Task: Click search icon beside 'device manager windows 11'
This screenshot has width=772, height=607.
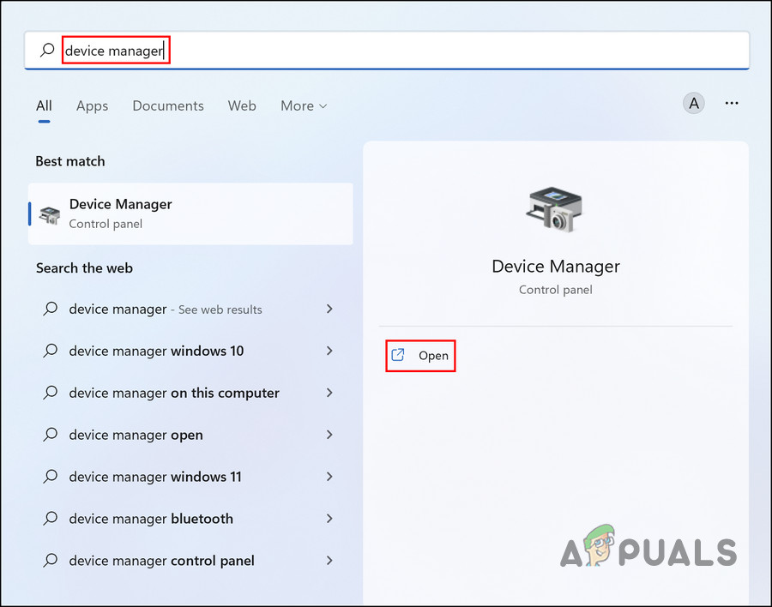Action: point(51,477)
